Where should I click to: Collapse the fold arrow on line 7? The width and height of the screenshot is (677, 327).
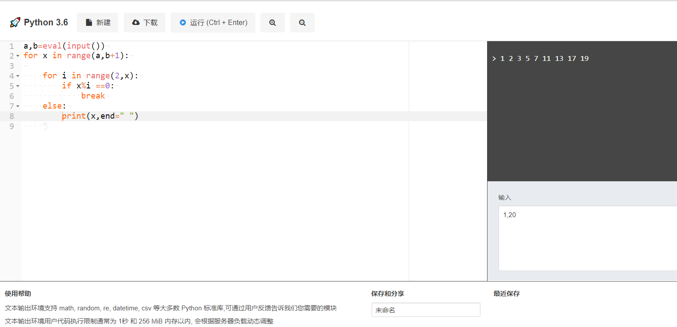point(18,106)
